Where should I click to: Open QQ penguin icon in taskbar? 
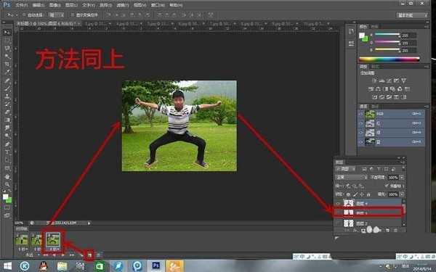tap(43, 266)
